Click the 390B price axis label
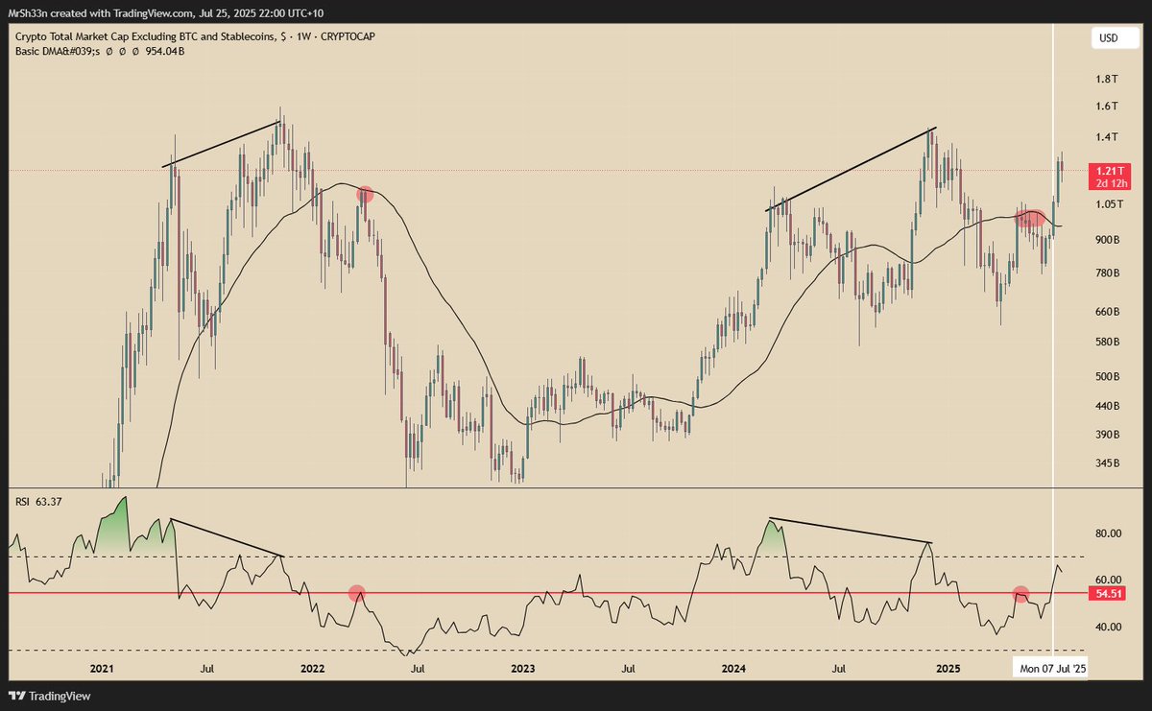Viewport: 1152px width, 711px height. coord(1107,434)
